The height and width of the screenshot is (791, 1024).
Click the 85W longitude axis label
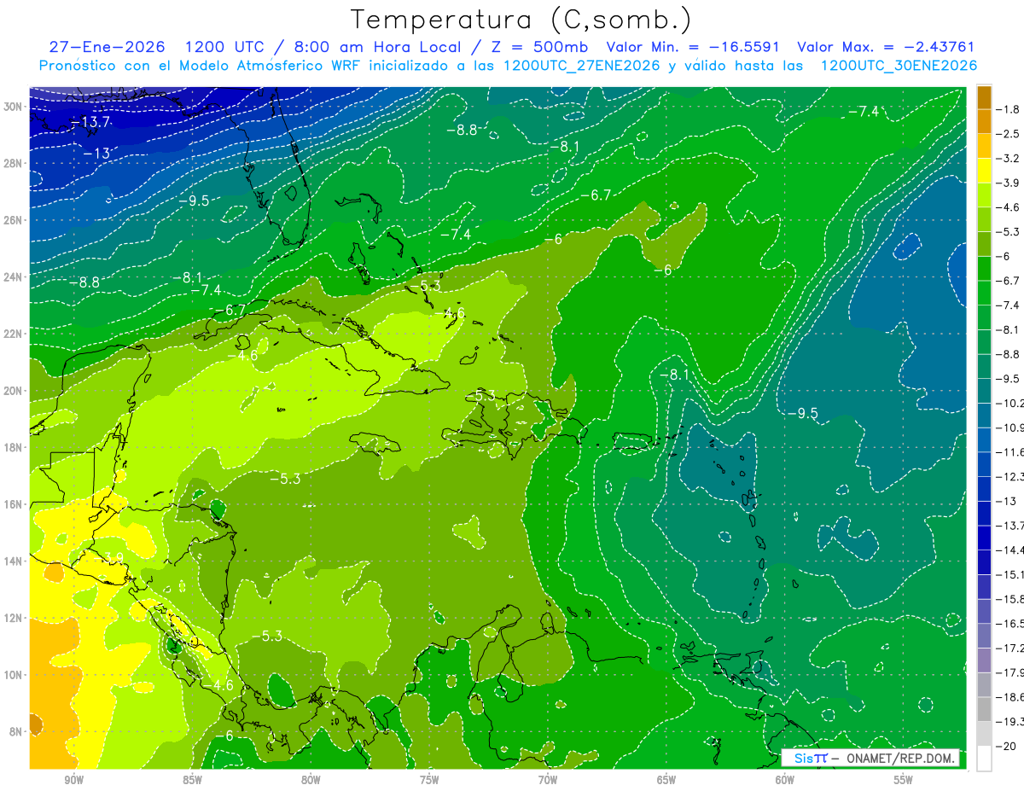pos(192,780)
